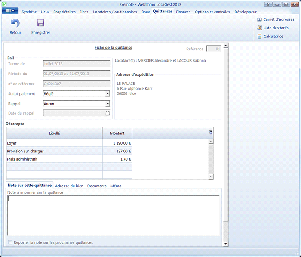Expand the Rappel dropdown
Image resolution: width=301 pixels, height=257 pixels.
pos(107,104)
